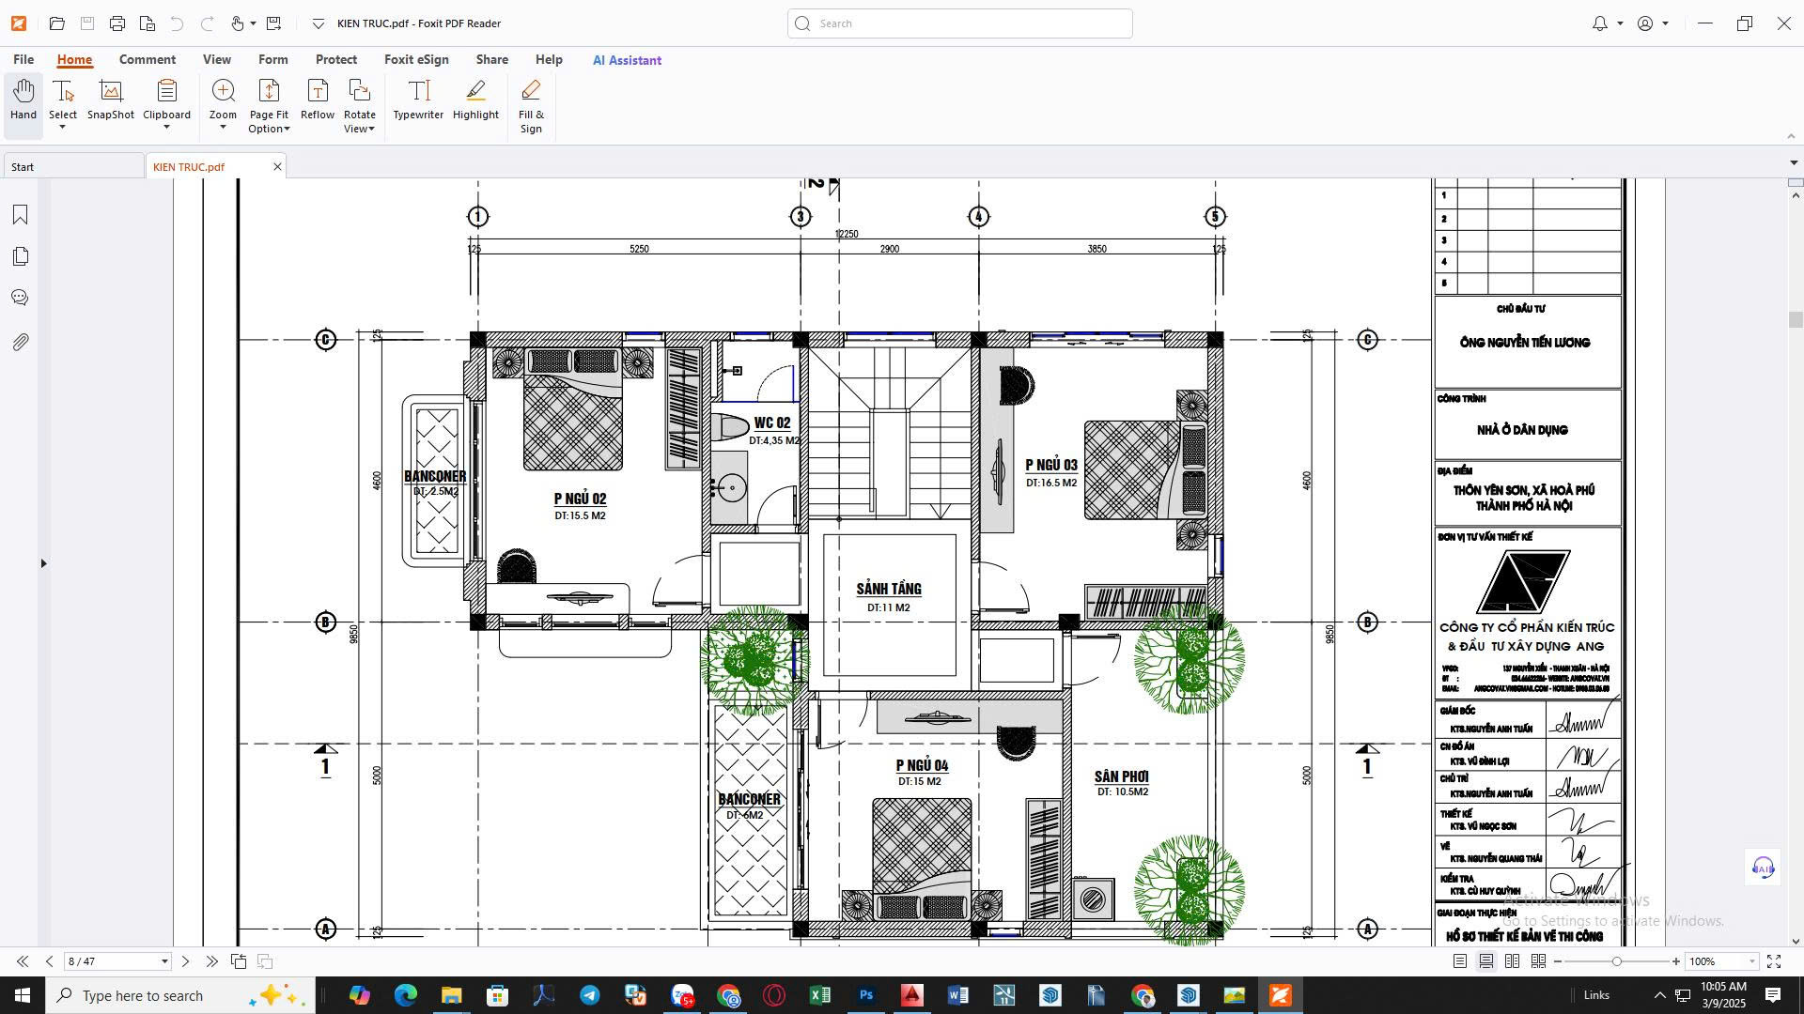This screenshot has width=1804, height=1014.
Task: Enable continuous page view mode
Action: (x=1485, y=961)
